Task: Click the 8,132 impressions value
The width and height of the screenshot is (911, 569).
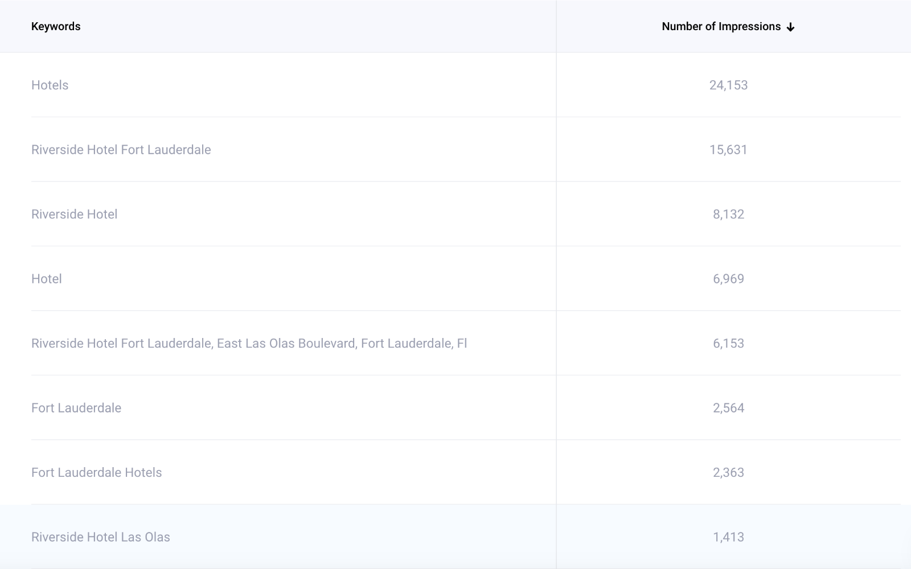Action: (728, 215)
